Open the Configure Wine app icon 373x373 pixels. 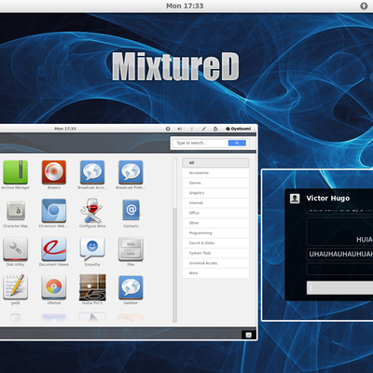coord(92,211)
